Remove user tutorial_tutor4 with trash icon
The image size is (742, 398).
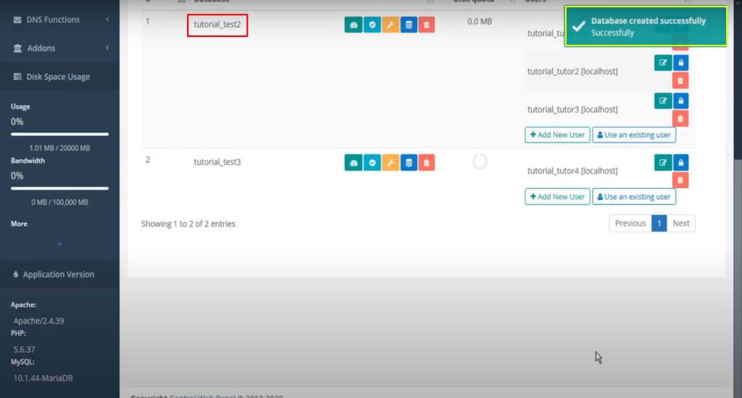(x=680, y=180)
